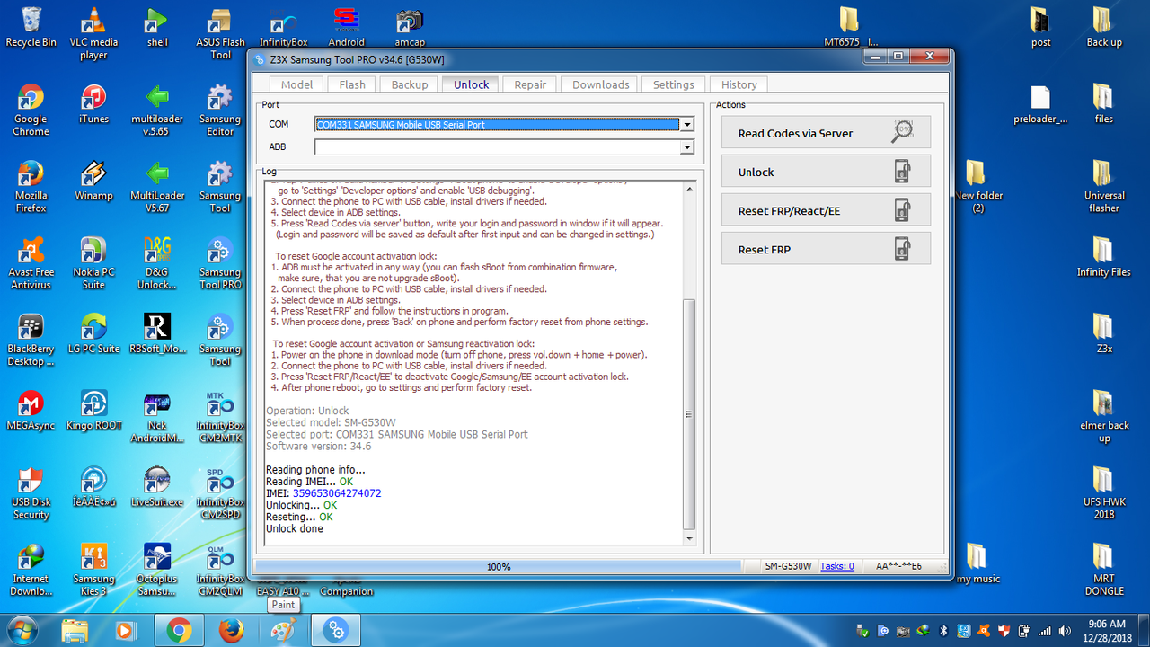Open LiveSuit.exe desktop shortcut
The image size is (1150, 647).
point(157,487)
